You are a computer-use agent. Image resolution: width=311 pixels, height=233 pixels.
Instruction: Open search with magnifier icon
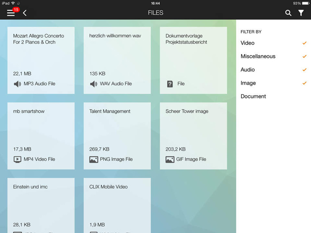[288, 13]
